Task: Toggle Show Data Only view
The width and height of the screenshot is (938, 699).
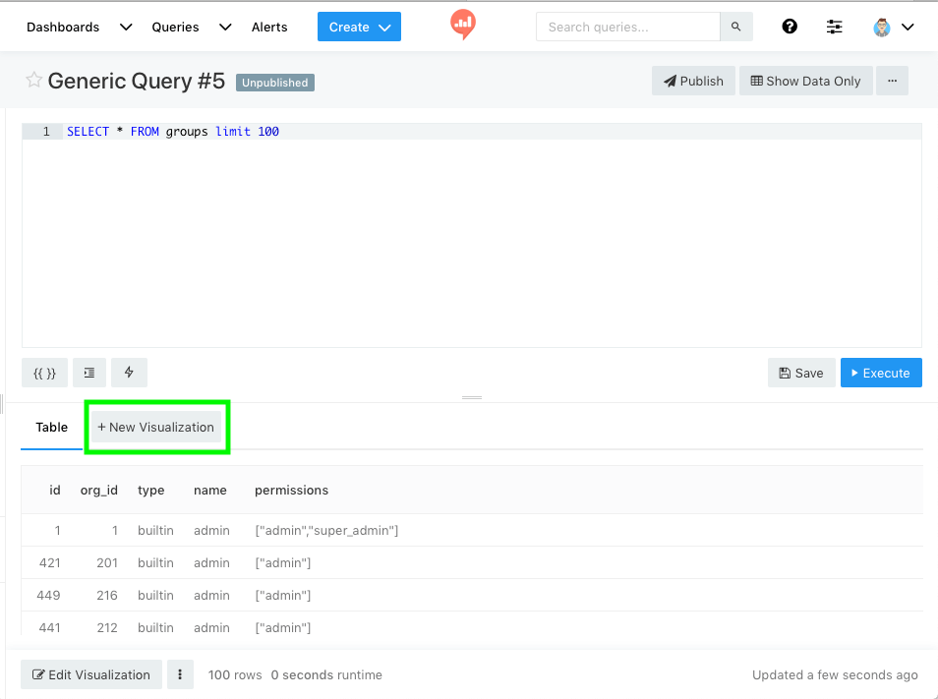Action: click(x=805, y=81)
